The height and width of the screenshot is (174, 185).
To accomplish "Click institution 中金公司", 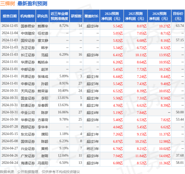I will (x=28, y=113).
